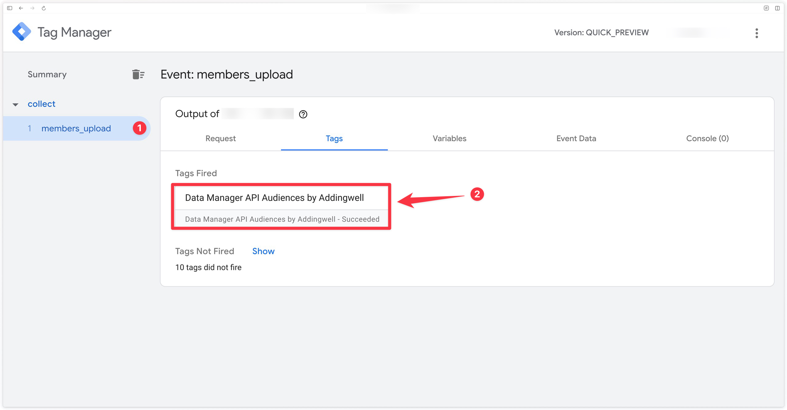Switch to the Request tab

[x=220, y=139]
